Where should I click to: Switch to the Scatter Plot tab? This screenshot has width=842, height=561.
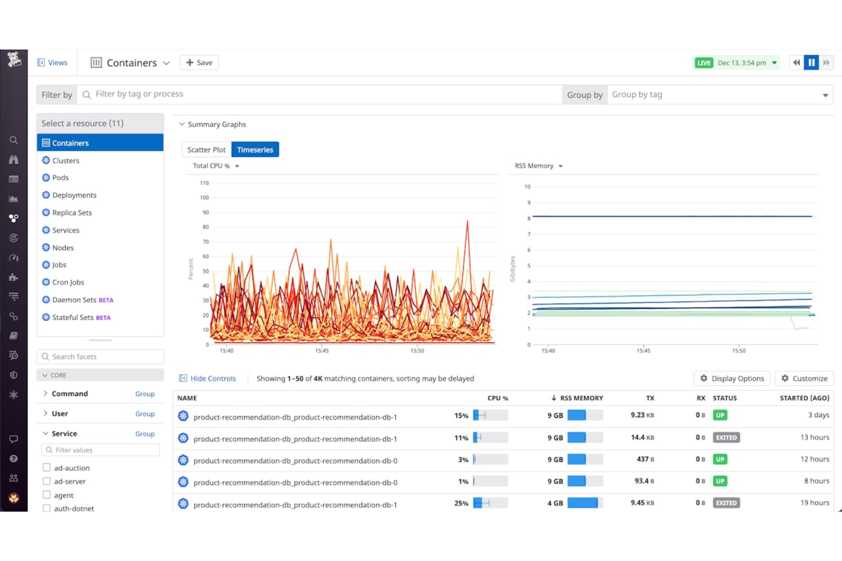point(206,149)
